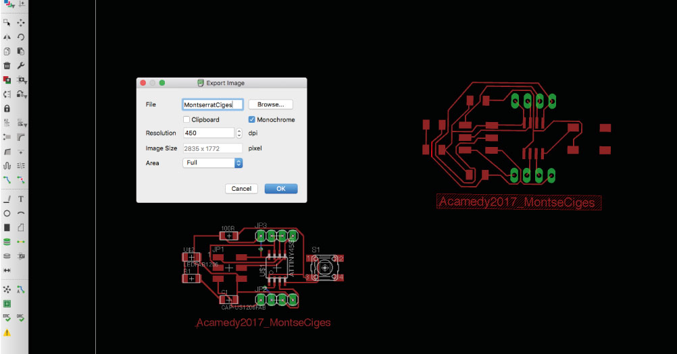Viewport: 677px width, 354px height.
Task: Select the Pinswap tool
Action: click(7, 94)
